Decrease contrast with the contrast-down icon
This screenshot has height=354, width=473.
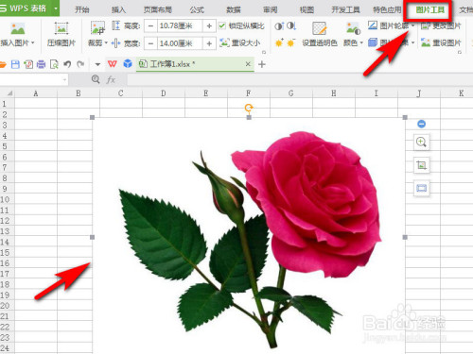[291, 25]
